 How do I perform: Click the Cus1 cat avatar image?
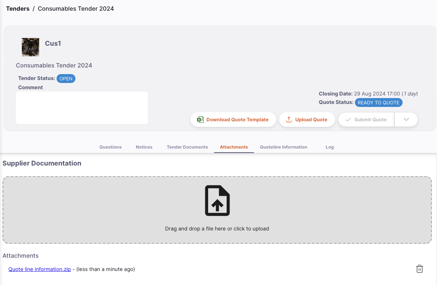pos(30,47)
